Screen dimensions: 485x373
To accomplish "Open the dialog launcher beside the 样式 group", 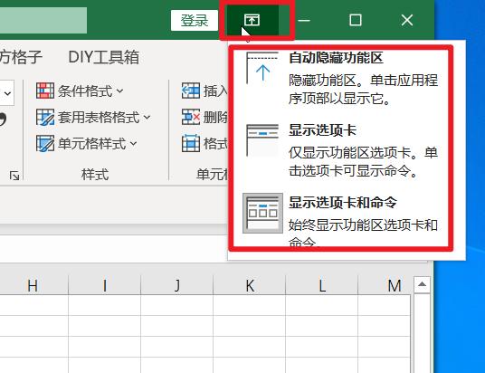I will click(x=14, y=176).
